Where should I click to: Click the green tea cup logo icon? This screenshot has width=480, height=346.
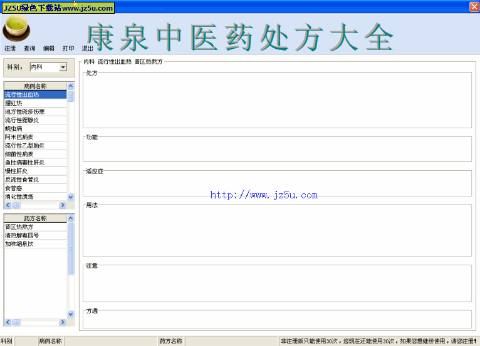click(x=16, y=28)
